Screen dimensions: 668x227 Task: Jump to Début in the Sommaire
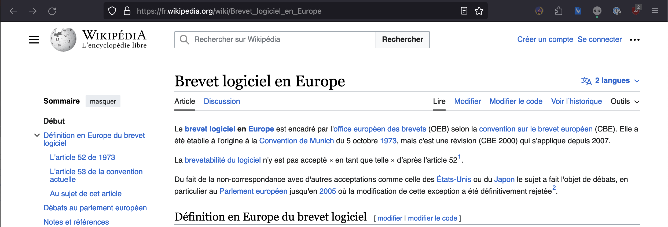tap(54, 121)
